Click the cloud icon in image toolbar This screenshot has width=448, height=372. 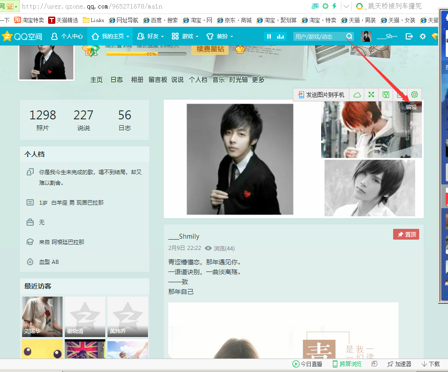pyautogui.click(x=357, y=95)
